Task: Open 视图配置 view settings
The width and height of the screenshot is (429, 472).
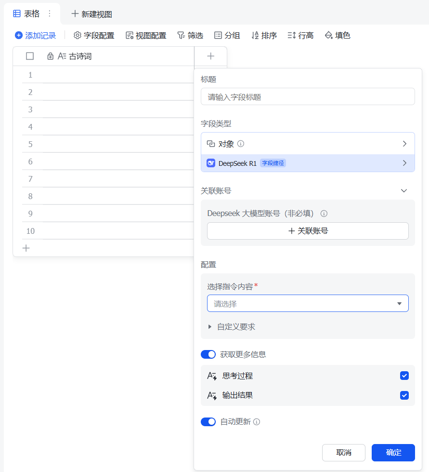Action: click(146, 36)
